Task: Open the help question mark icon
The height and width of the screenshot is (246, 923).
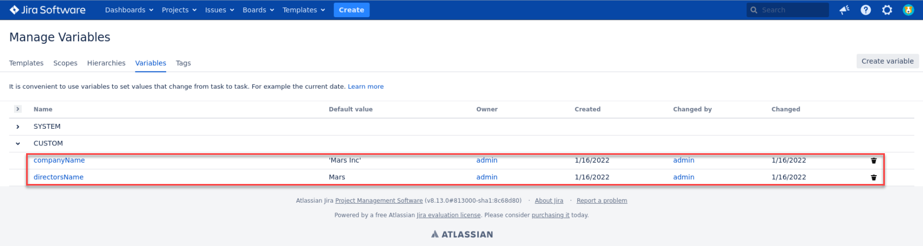Action: (x=866, y=10)
